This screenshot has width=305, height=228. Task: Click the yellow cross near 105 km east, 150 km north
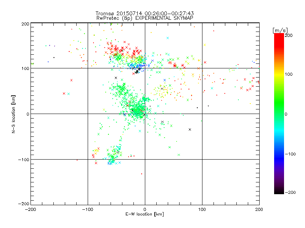tap(205, 45)
